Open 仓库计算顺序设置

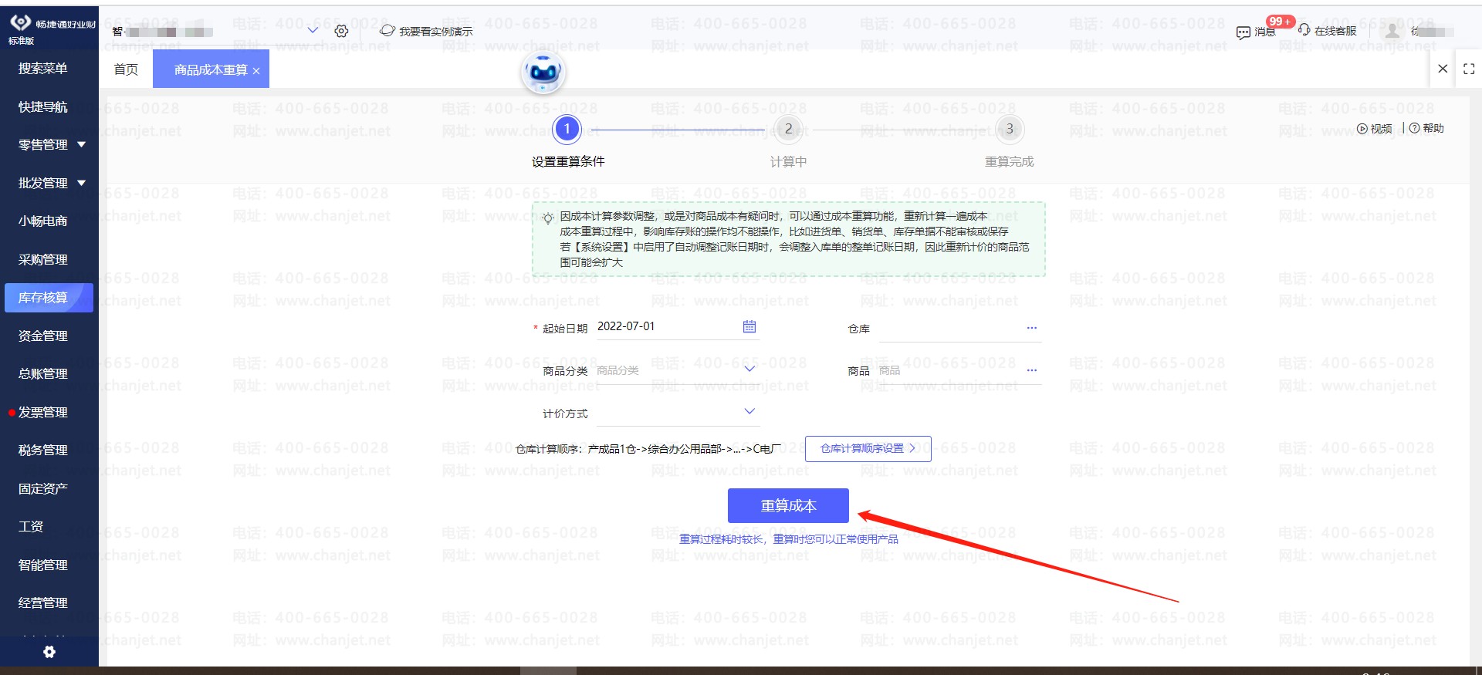[868, 448]
